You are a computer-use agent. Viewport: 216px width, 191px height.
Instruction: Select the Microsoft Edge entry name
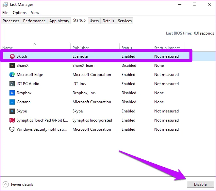pyautogui.click(x=30, y=75)
